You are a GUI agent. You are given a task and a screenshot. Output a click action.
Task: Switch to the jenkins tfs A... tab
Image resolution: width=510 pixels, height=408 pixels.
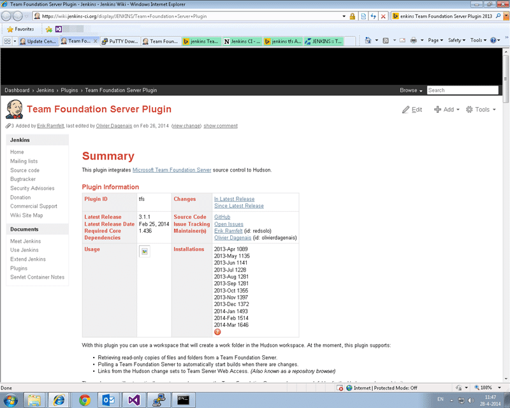tap(283, 41)
